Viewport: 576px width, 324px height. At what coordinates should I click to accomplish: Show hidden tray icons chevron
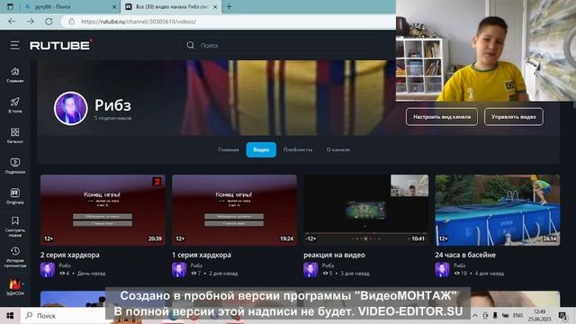475,316
